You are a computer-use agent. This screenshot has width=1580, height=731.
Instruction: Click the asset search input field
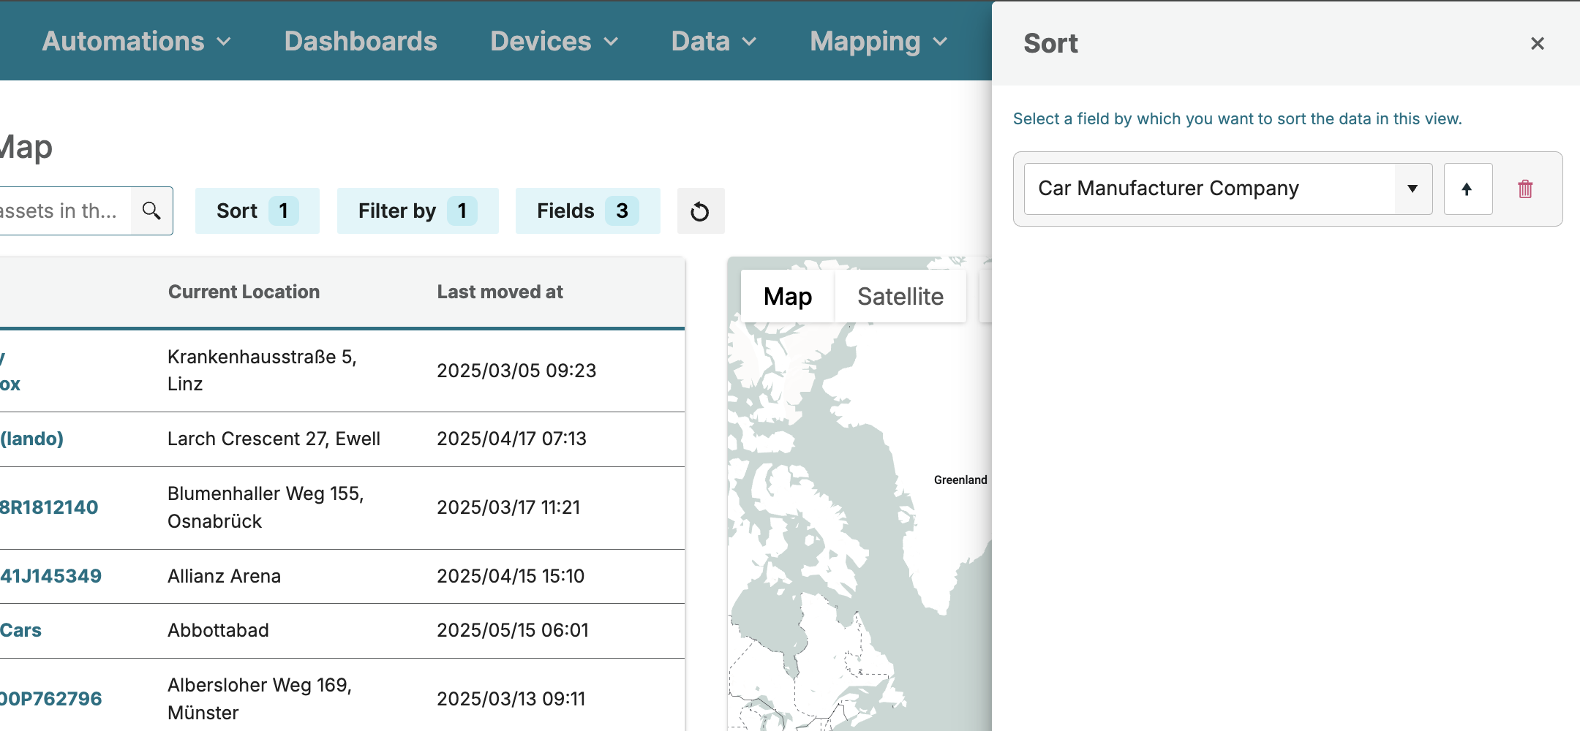pyautogui.click(x=62, y=211)
